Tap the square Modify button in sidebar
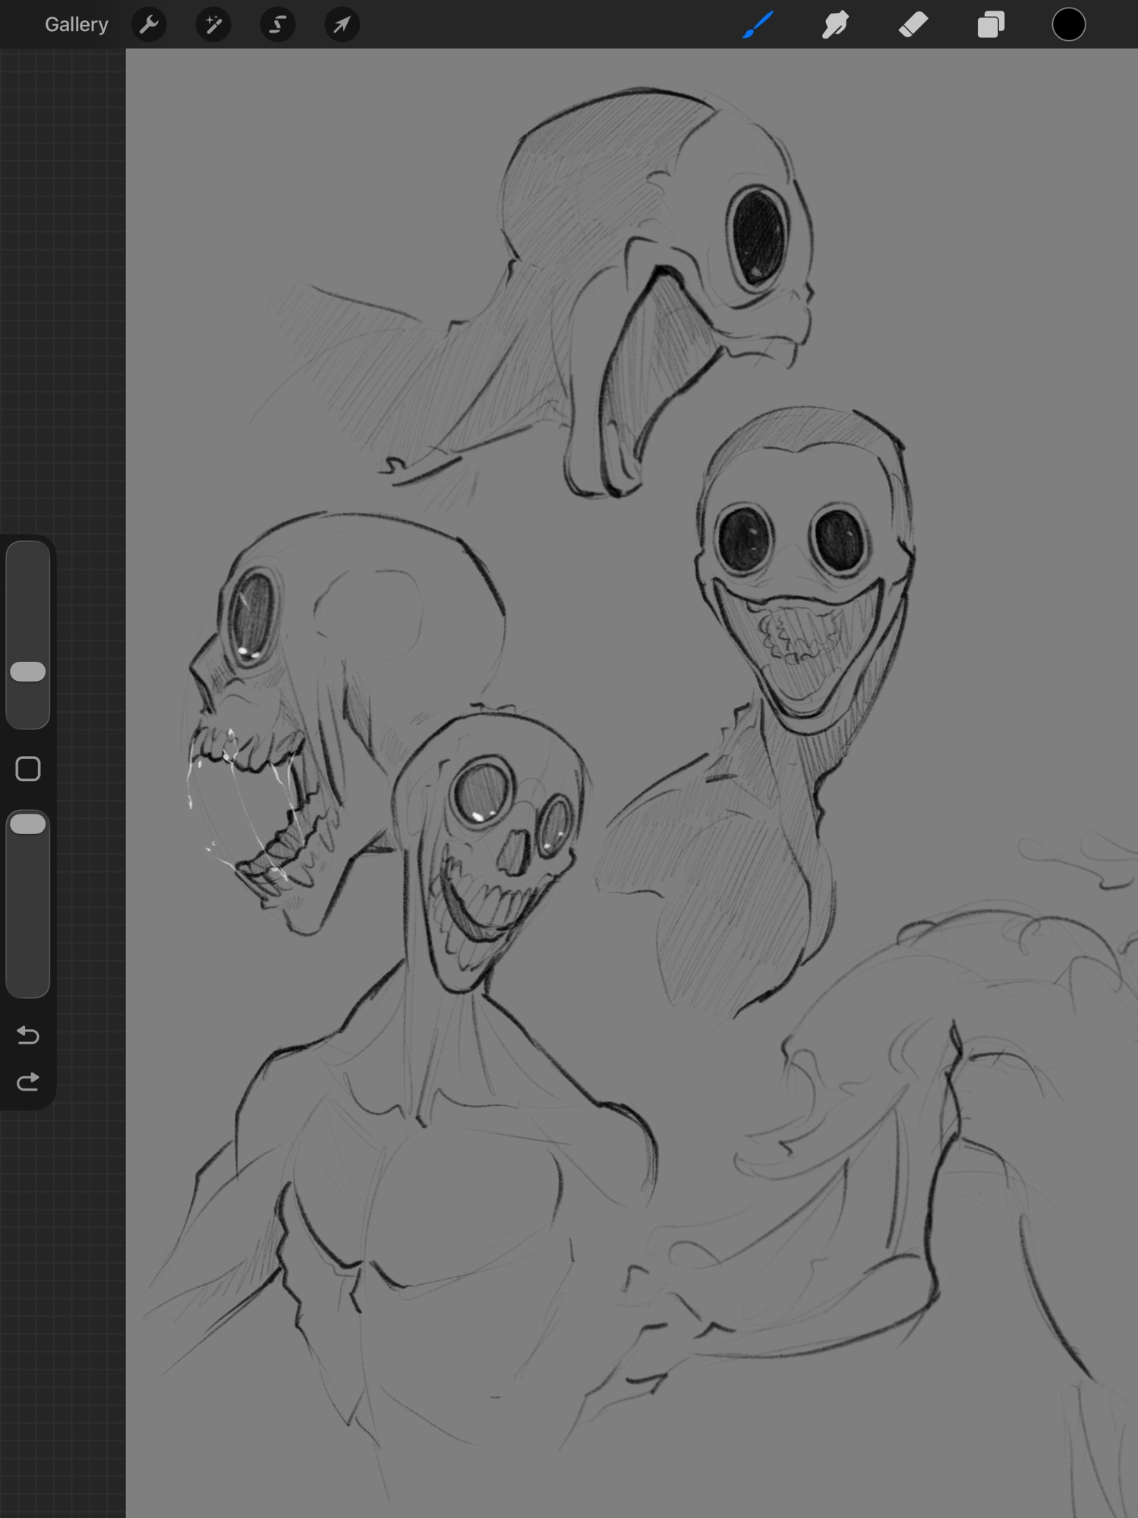1138x1518 pixels. click(x=28, y=769)
